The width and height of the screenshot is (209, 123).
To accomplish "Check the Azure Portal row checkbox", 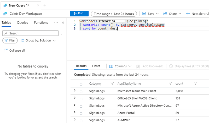I will tap(81, 114).
